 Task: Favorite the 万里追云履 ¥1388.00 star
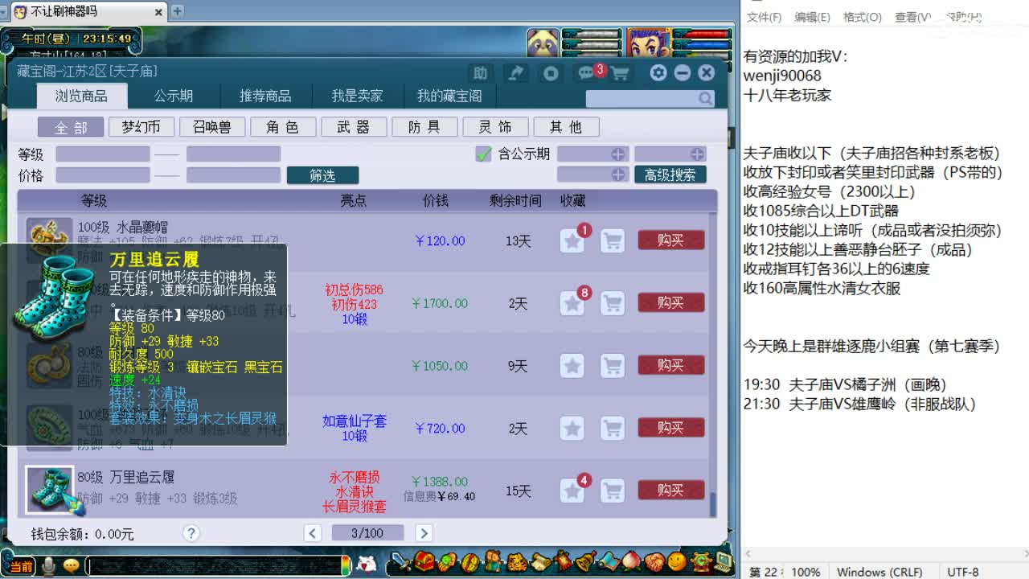tap(572, 490)
